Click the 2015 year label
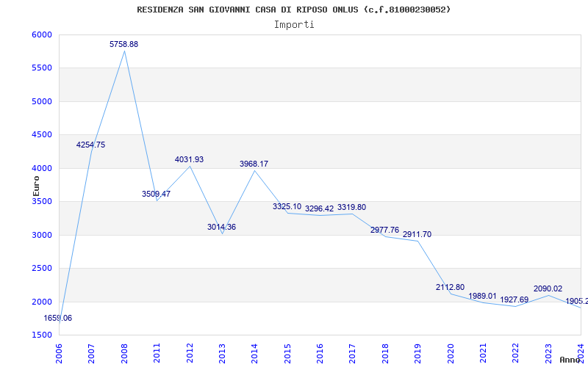Viewport: 588px width, 367px height. (x=287, y=354)
